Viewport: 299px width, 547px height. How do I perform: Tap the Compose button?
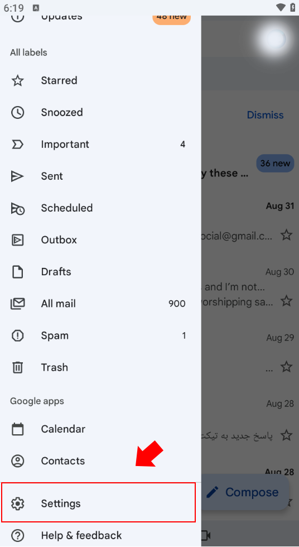click(245, 492)
